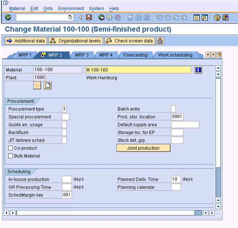The height and width of the screenshot is (228, 238).
Task: Click the Joint production button
Action: (x=143, y=148)
